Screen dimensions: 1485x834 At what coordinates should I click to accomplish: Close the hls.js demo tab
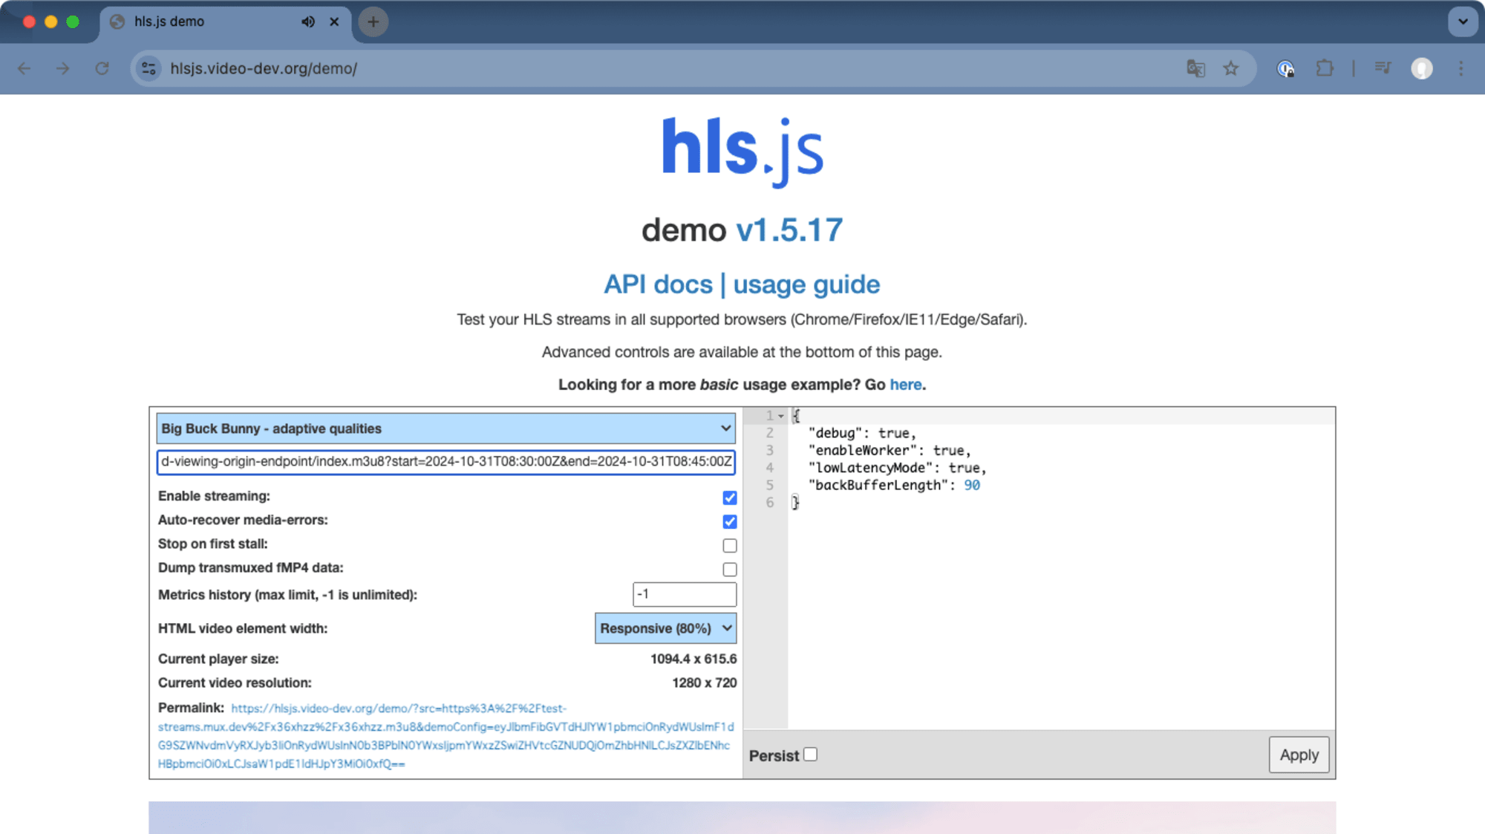click(334, 22)
